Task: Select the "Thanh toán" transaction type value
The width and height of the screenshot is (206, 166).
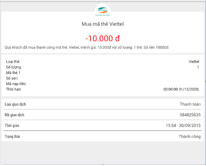Action: pyautogui.click(x=190, y=104)
